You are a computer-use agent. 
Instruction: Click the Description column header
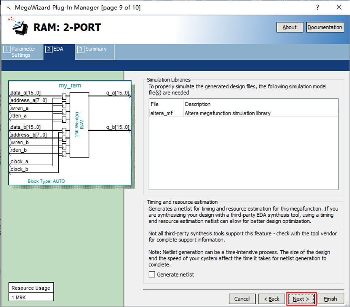(x=197, y=104)
